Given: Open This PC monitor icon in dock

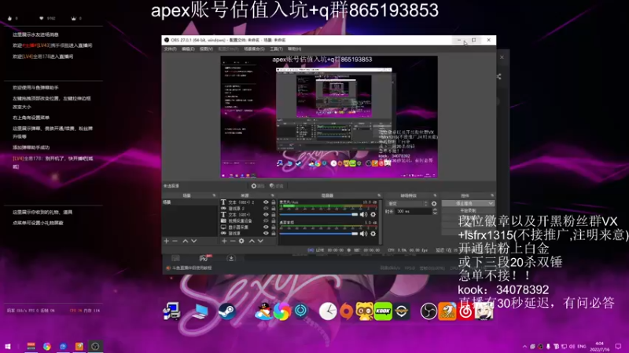Looking at the screenshot, I should click(200, 311).
